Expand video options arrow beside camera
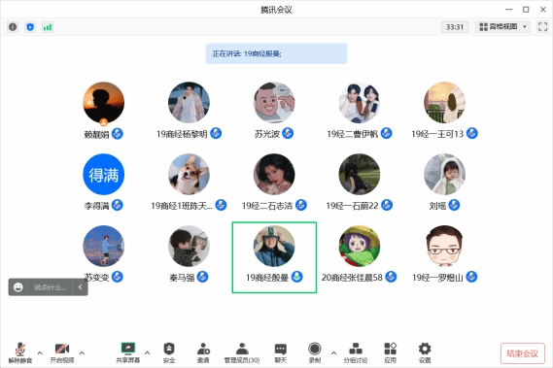 [x=82, y=352]
